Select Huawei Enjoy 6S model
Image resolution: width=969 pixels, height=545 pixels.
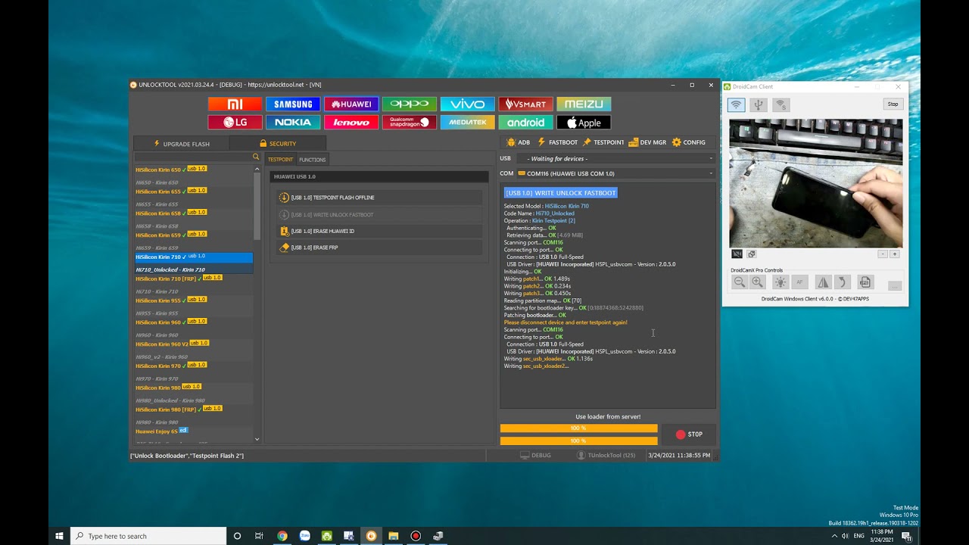(x=194, y=431)
